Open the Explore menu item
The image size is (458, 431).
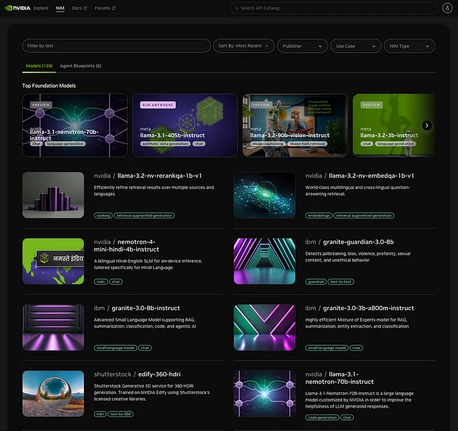[x=41, y=8]
